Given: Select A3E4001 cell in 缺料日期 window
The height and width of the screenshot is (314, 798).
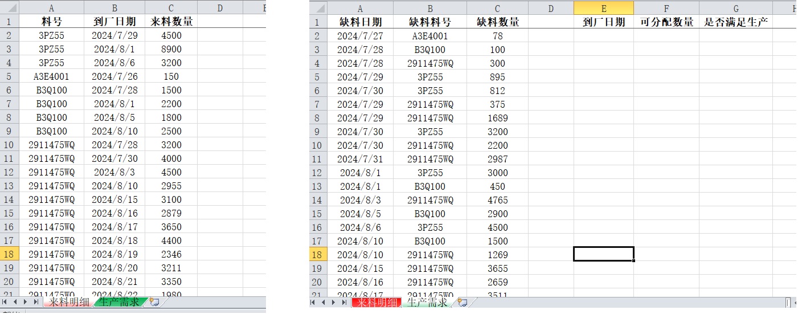Looking at the screenshot, I should click(430, 35).
